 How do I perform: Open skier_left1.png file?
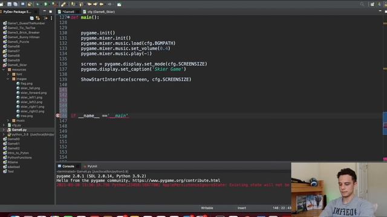click(31, 98)
